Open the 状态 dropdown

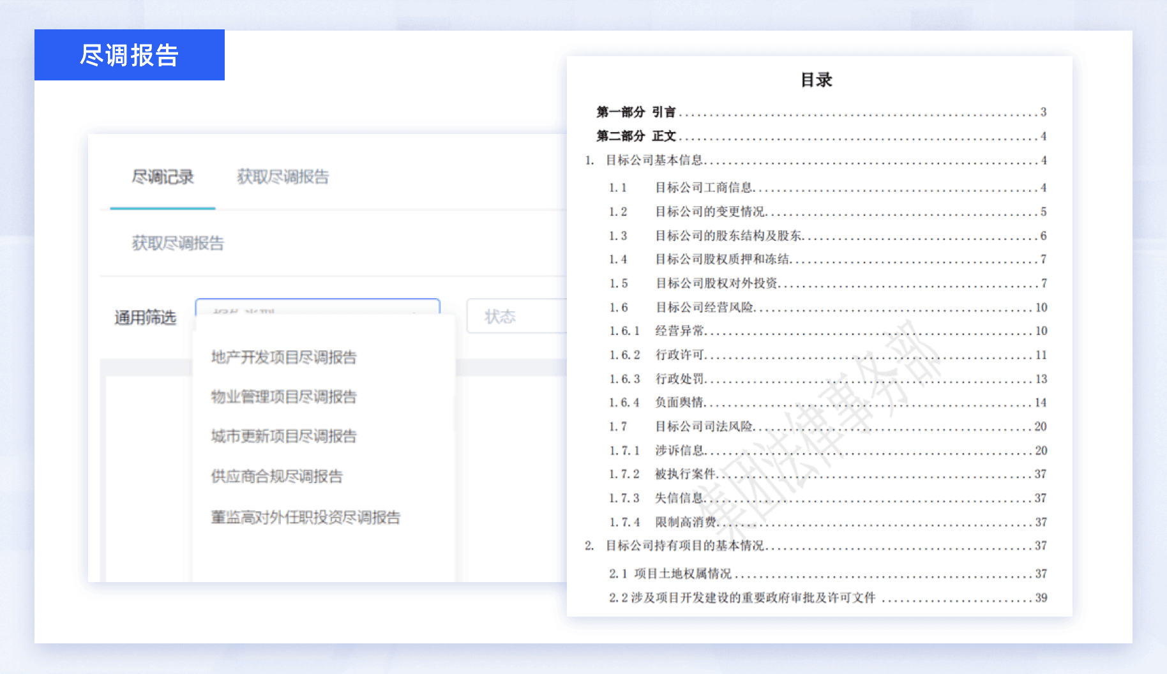click(511, 315)
